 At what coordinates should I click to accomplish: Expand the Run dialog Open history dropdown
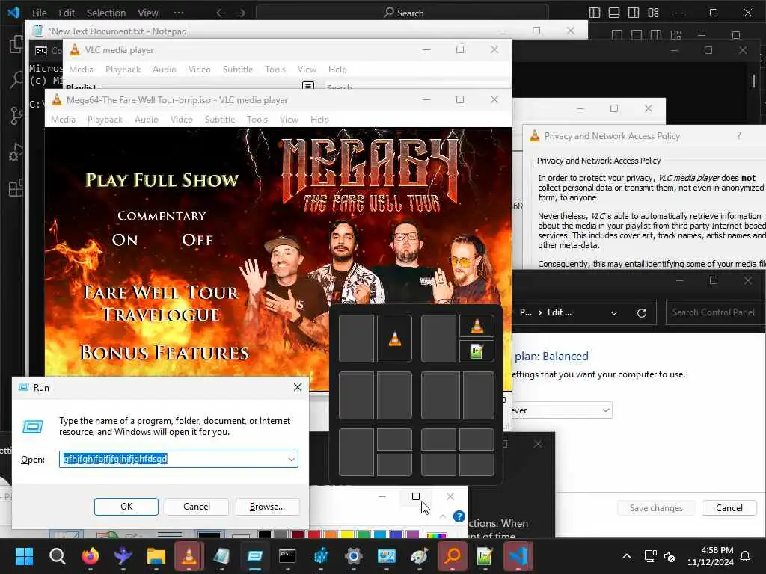pyautogui.click(x=291, y=460)
